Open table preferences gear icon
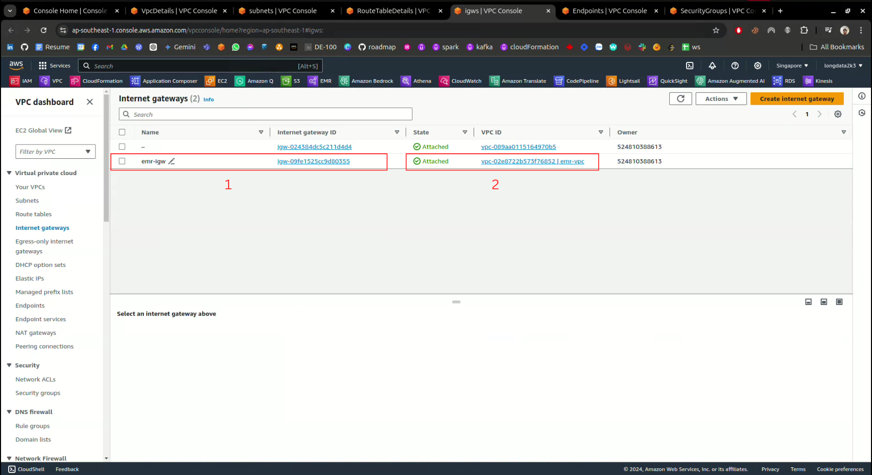Screen dimensions: 872x475 [838, 114]
